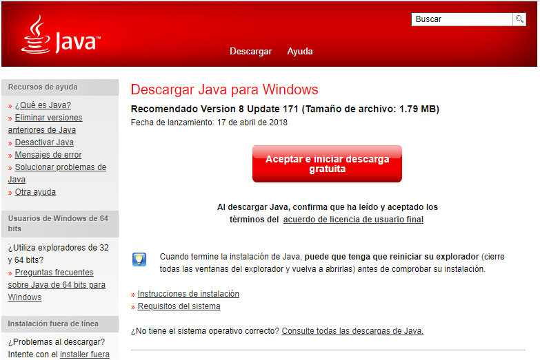Screen dimensions: 540x360
Task: Open the acuerdo de licencia de usuario final
Action: tap(353, 220)
